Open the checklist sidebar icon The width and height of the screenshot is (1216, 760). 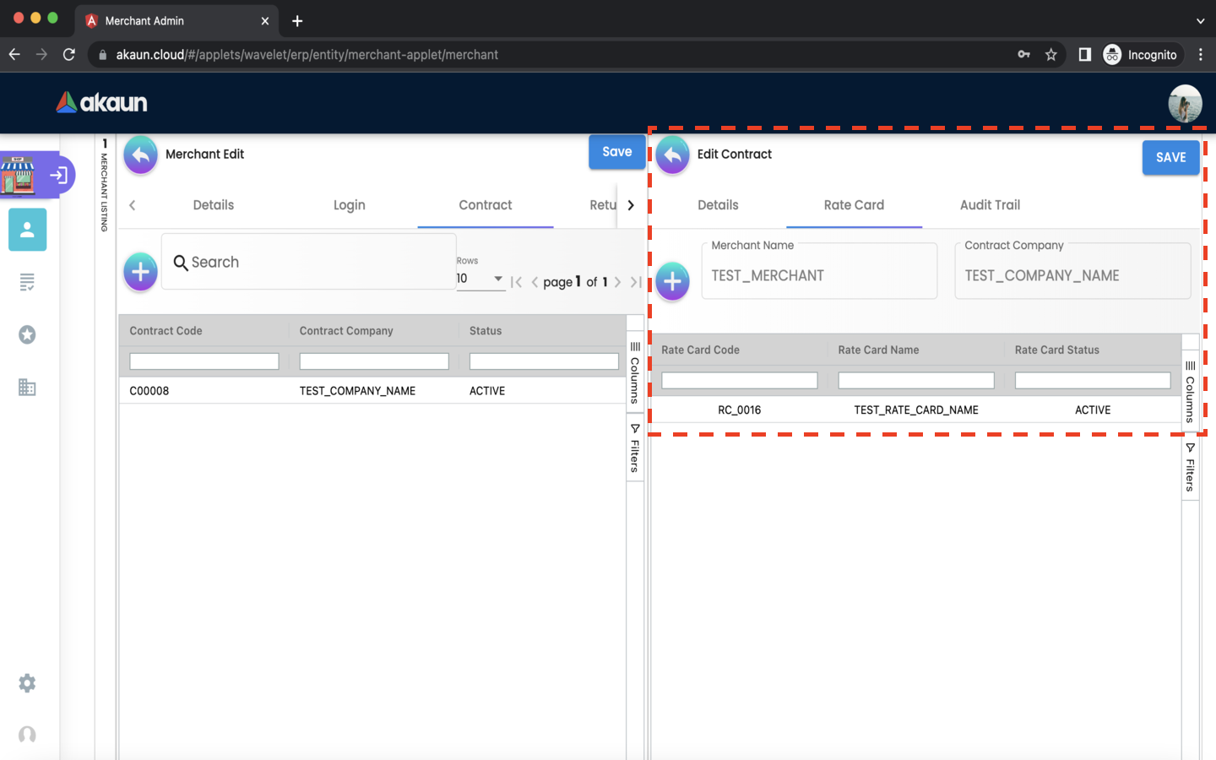click(x=27, y=282)
